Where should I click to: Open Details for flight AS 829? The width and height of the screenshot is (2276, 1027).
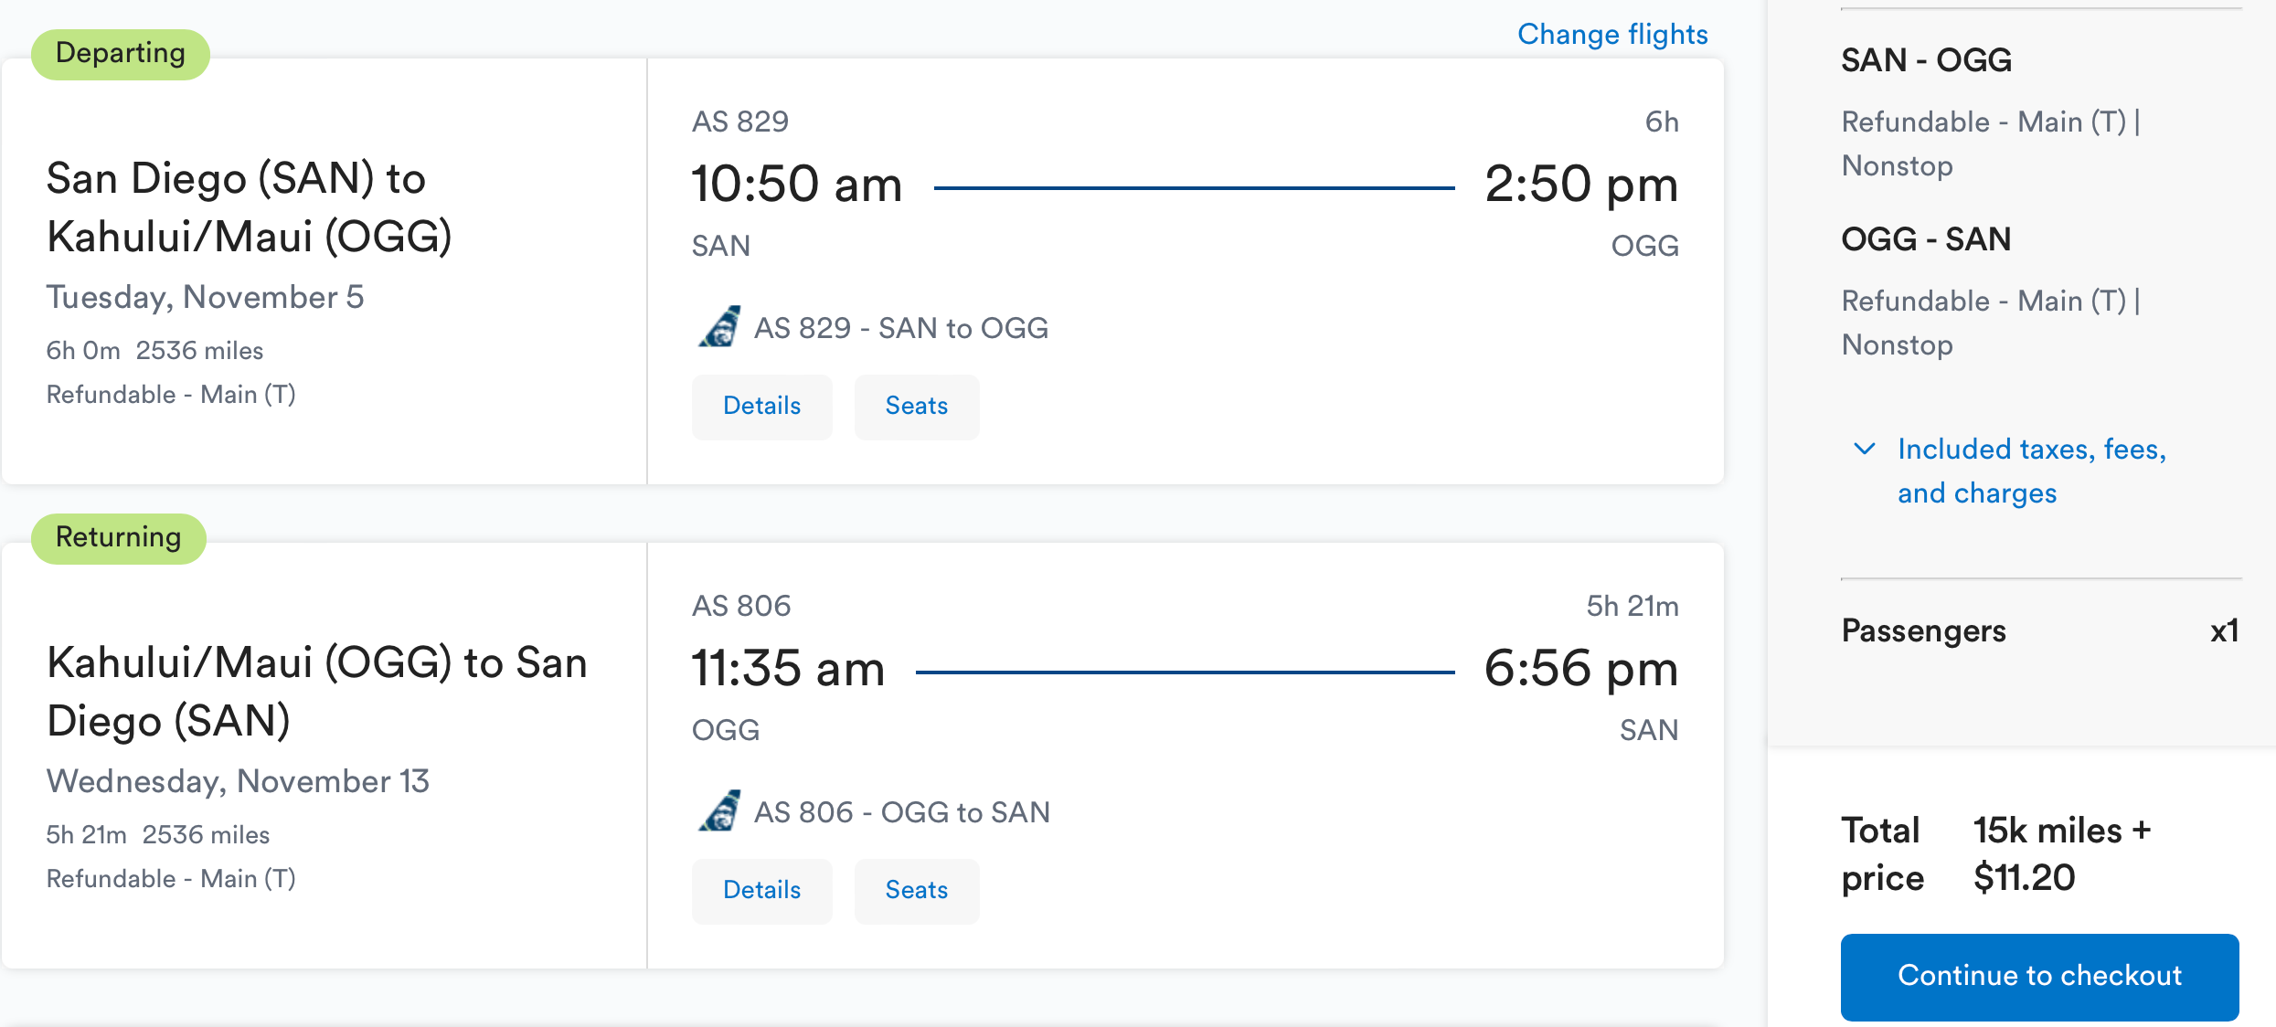click(761, 407)
